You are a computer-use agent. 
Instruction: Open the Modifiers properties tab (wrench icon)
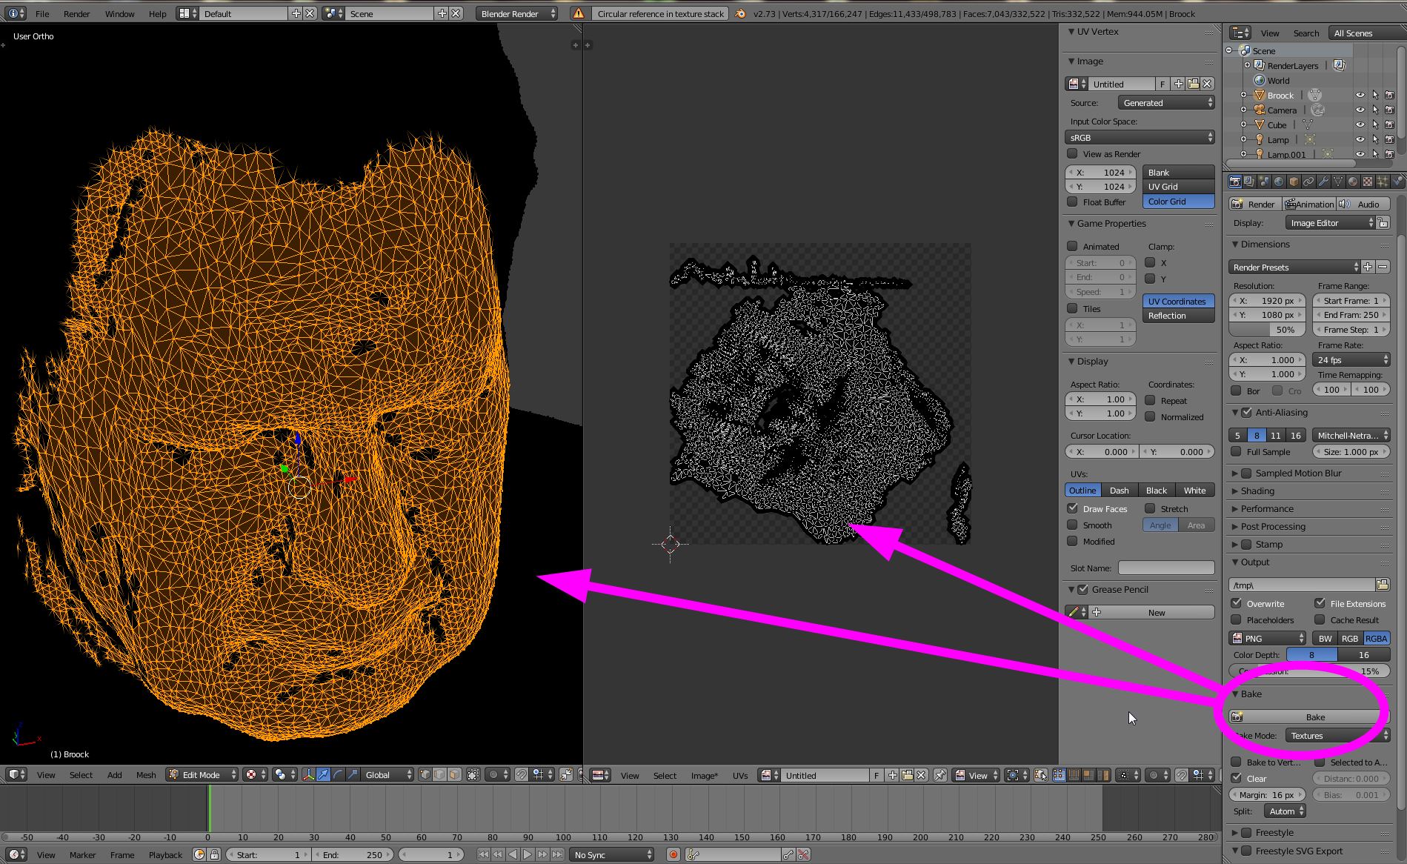tap(1323, 182)
